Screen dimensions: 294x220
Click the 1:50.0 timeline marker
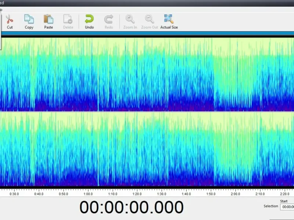pyautogui.click(x=211, y=194)
